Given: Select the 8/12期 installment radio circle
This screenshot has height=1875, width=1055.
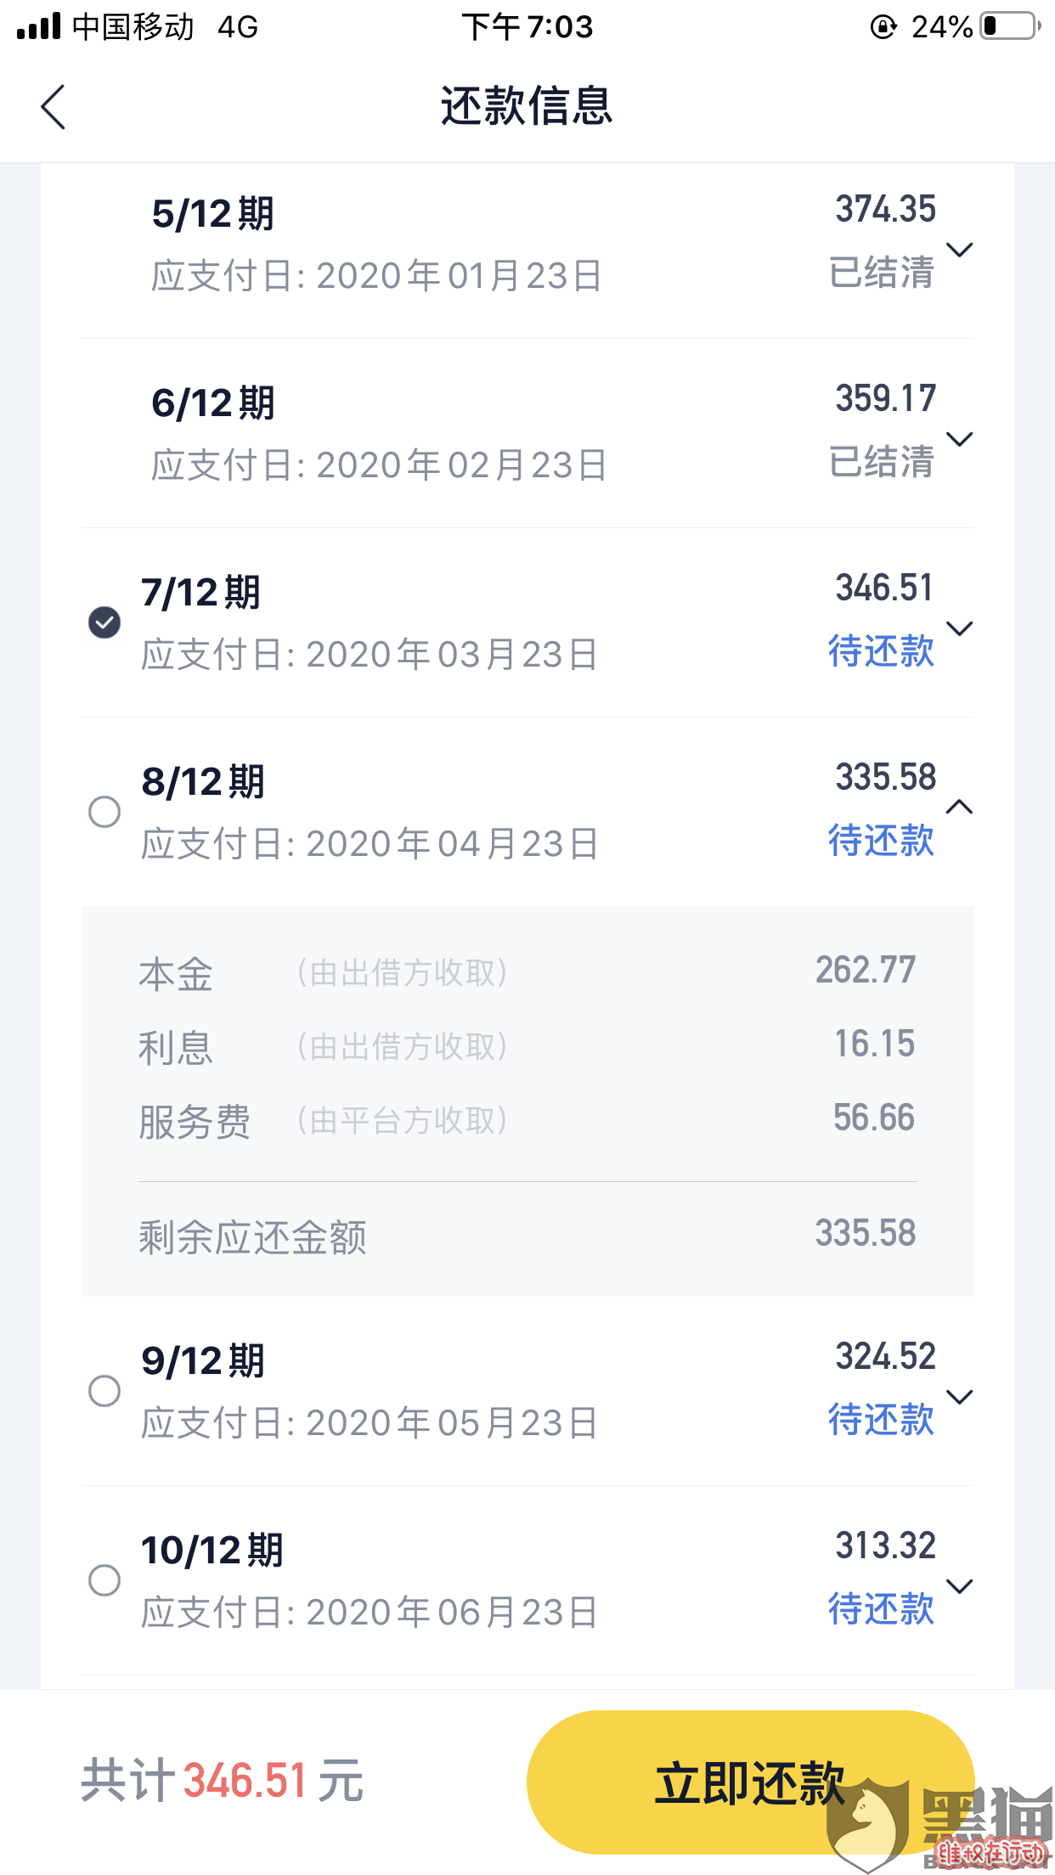Looking at the screenshot, I should point(104,812).
